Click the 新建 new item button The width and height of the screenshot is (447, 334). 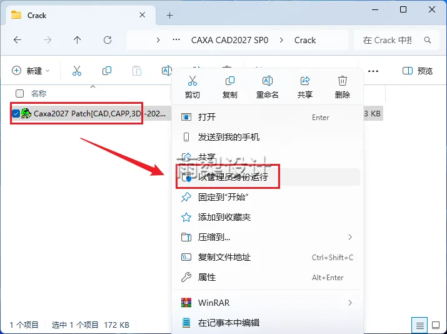click(31, 71)
